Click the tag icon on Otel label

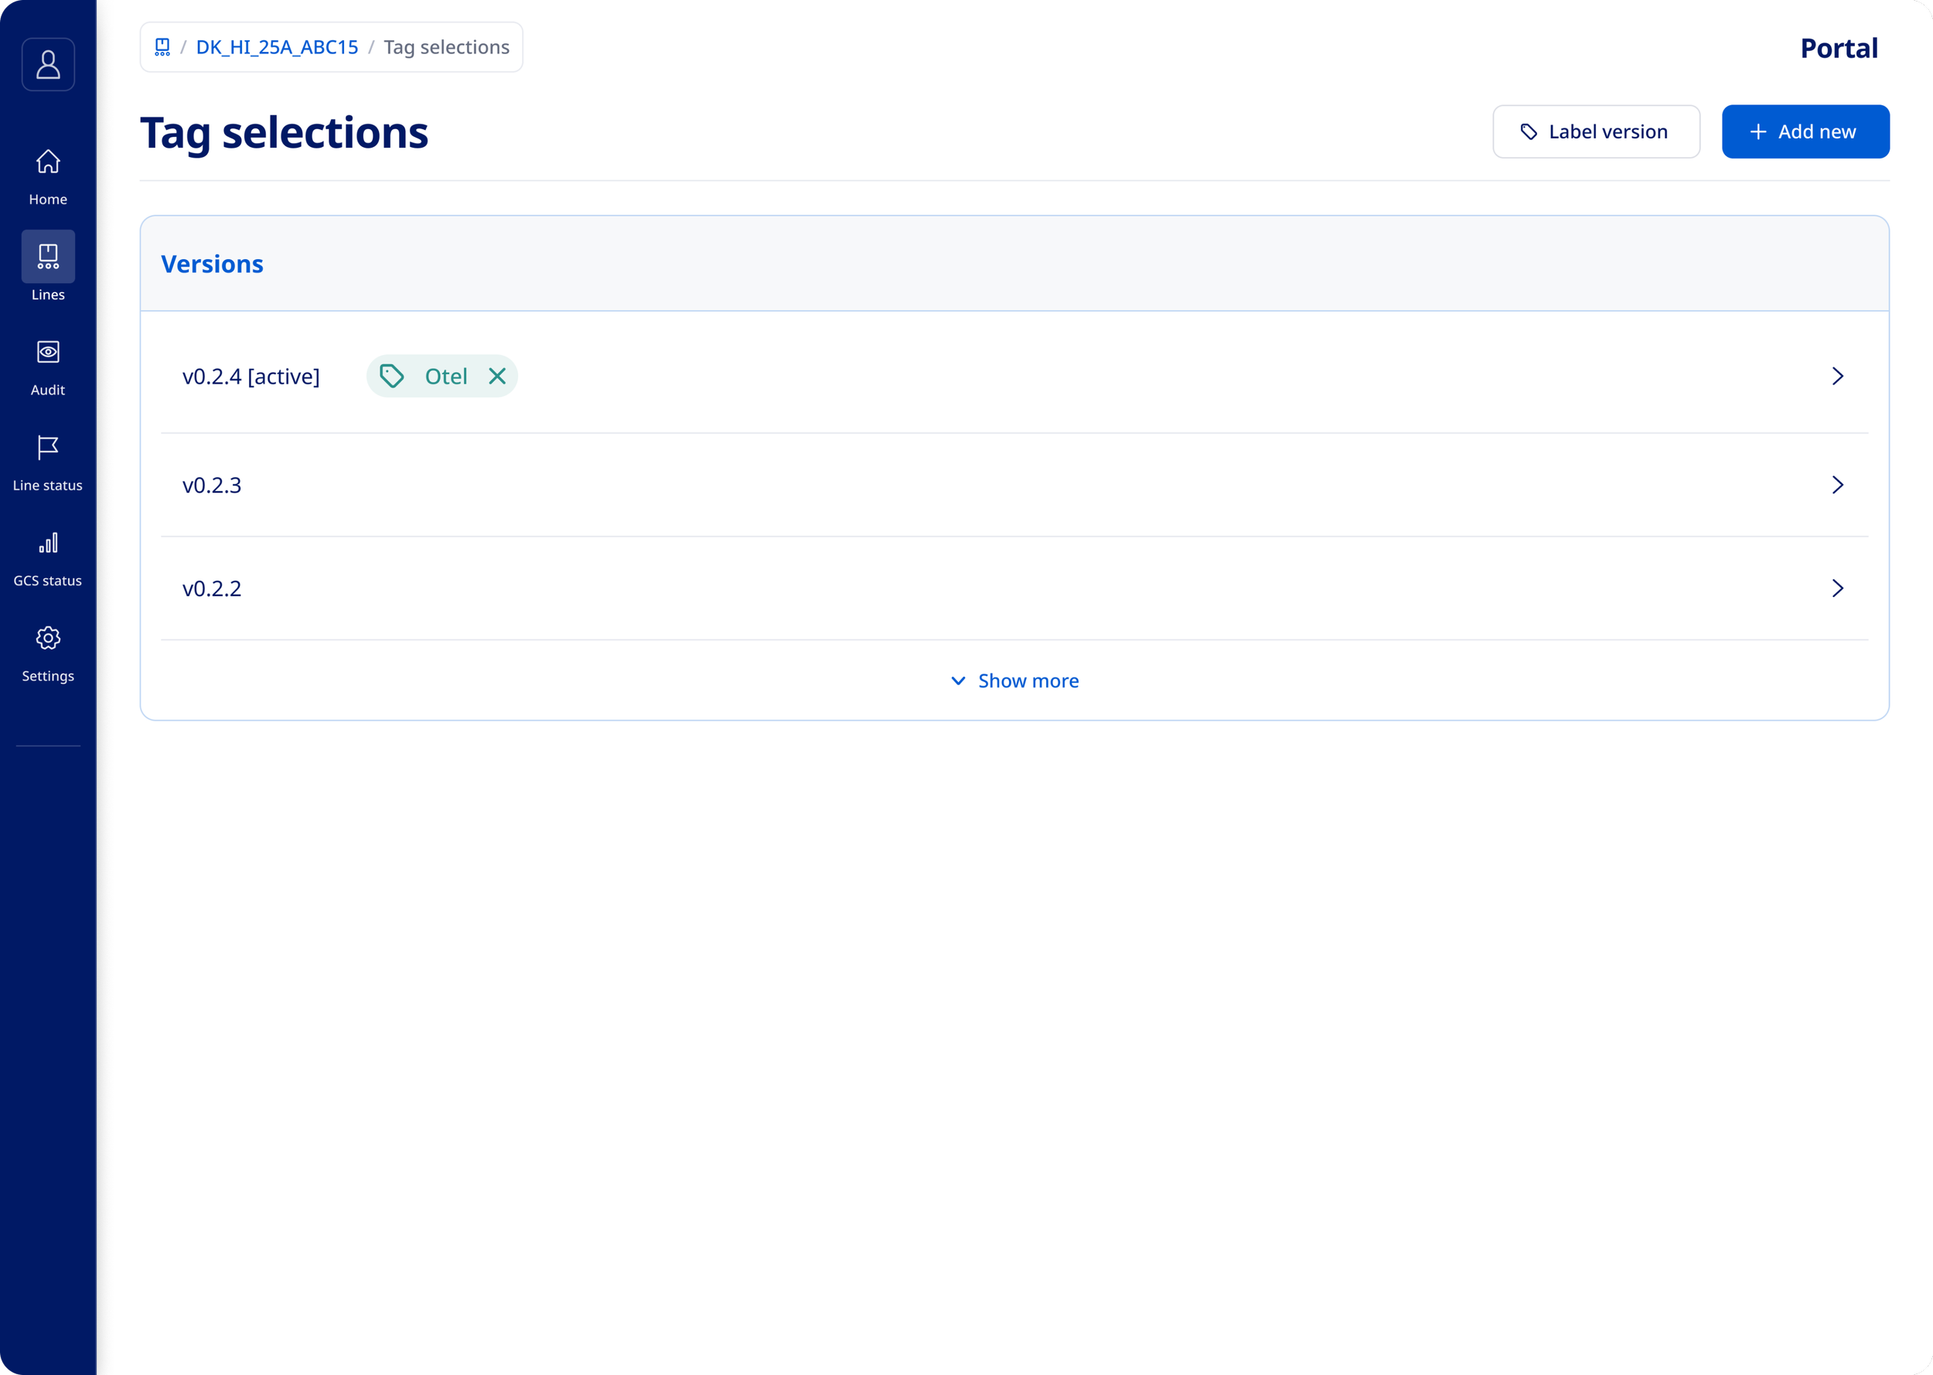click(392, 376)
